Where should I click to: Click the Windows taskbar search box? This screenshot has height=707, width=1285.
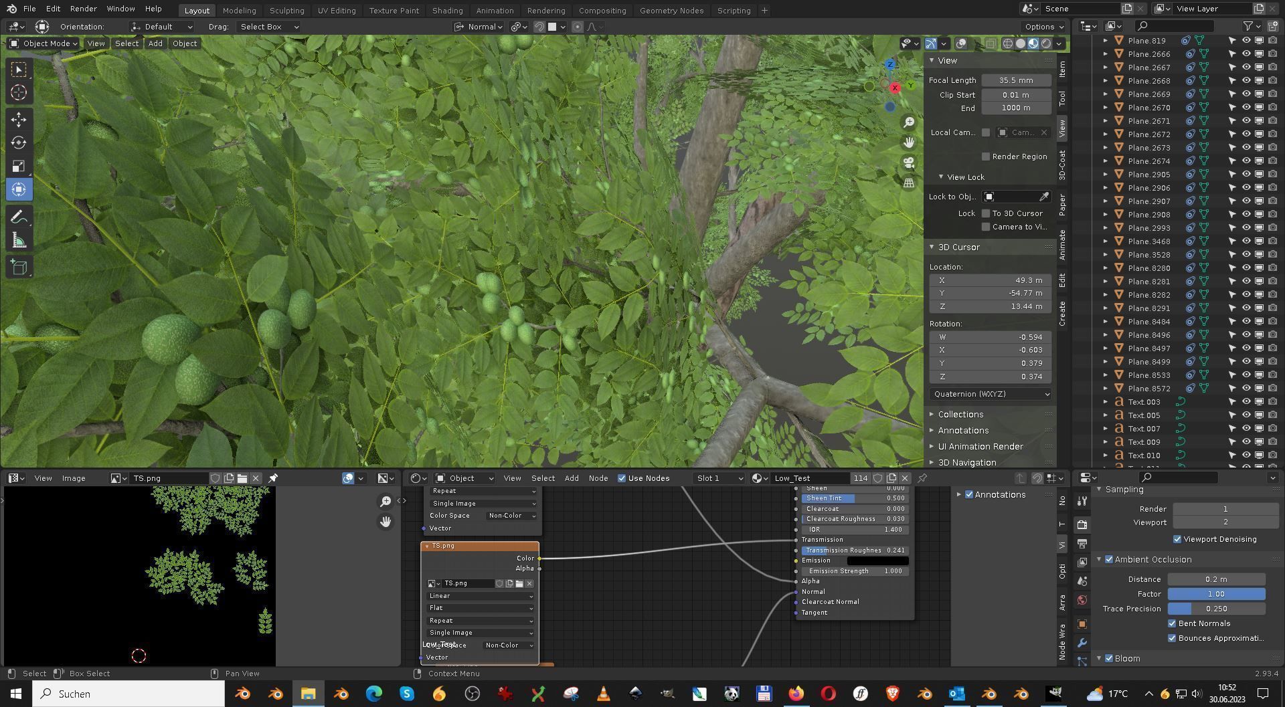[128, 694]
